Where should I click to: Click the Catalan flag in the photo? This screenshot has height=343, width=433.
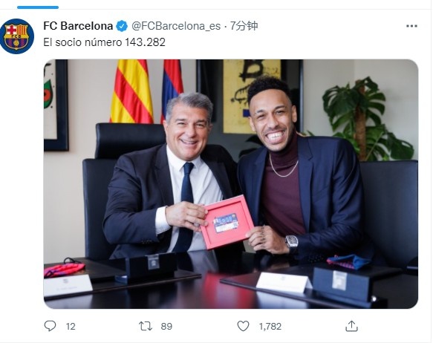pyautogui.click(x=131, y=91)
